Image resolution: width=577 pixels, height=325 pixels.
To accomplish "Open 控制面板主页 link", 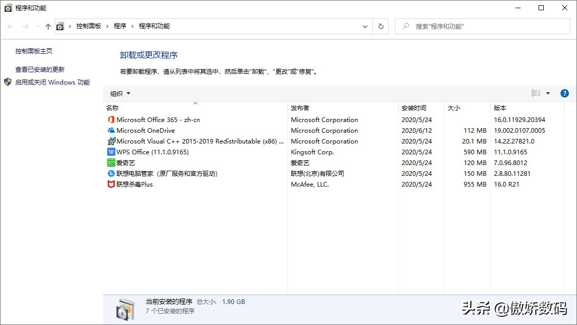I will tap(33, 51).
